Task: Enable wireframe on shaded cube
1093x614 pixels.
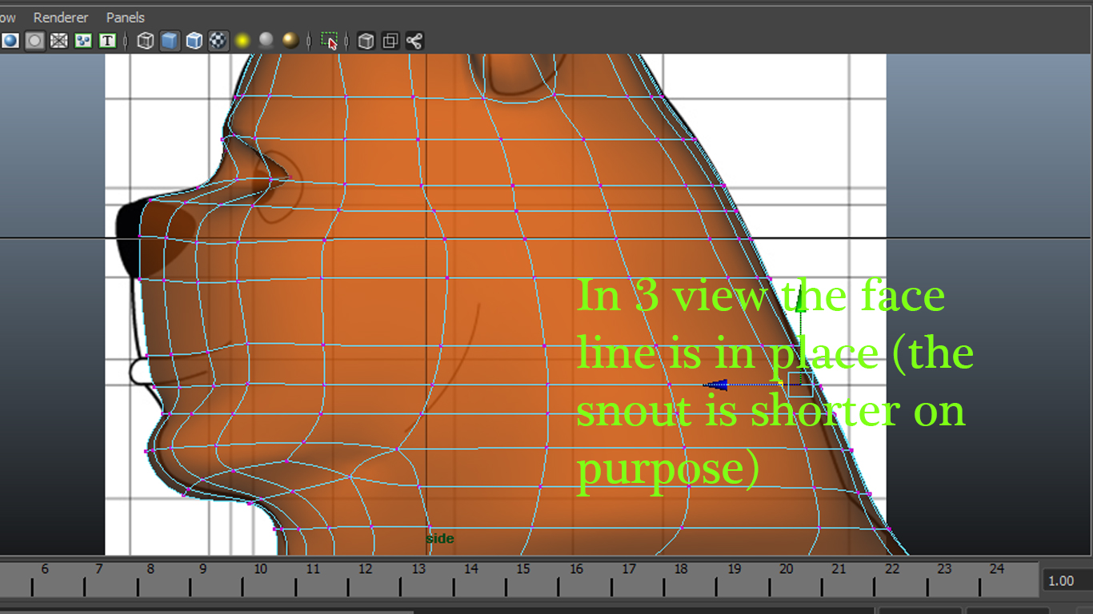Action: pos(194,41)
